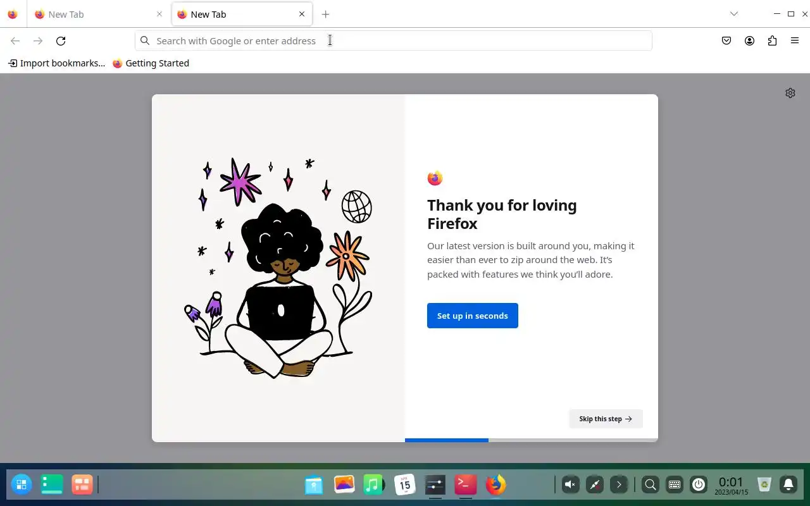Open the pinned Firefox tab
The height and width of the screenshot is (506, 810).
13,14
